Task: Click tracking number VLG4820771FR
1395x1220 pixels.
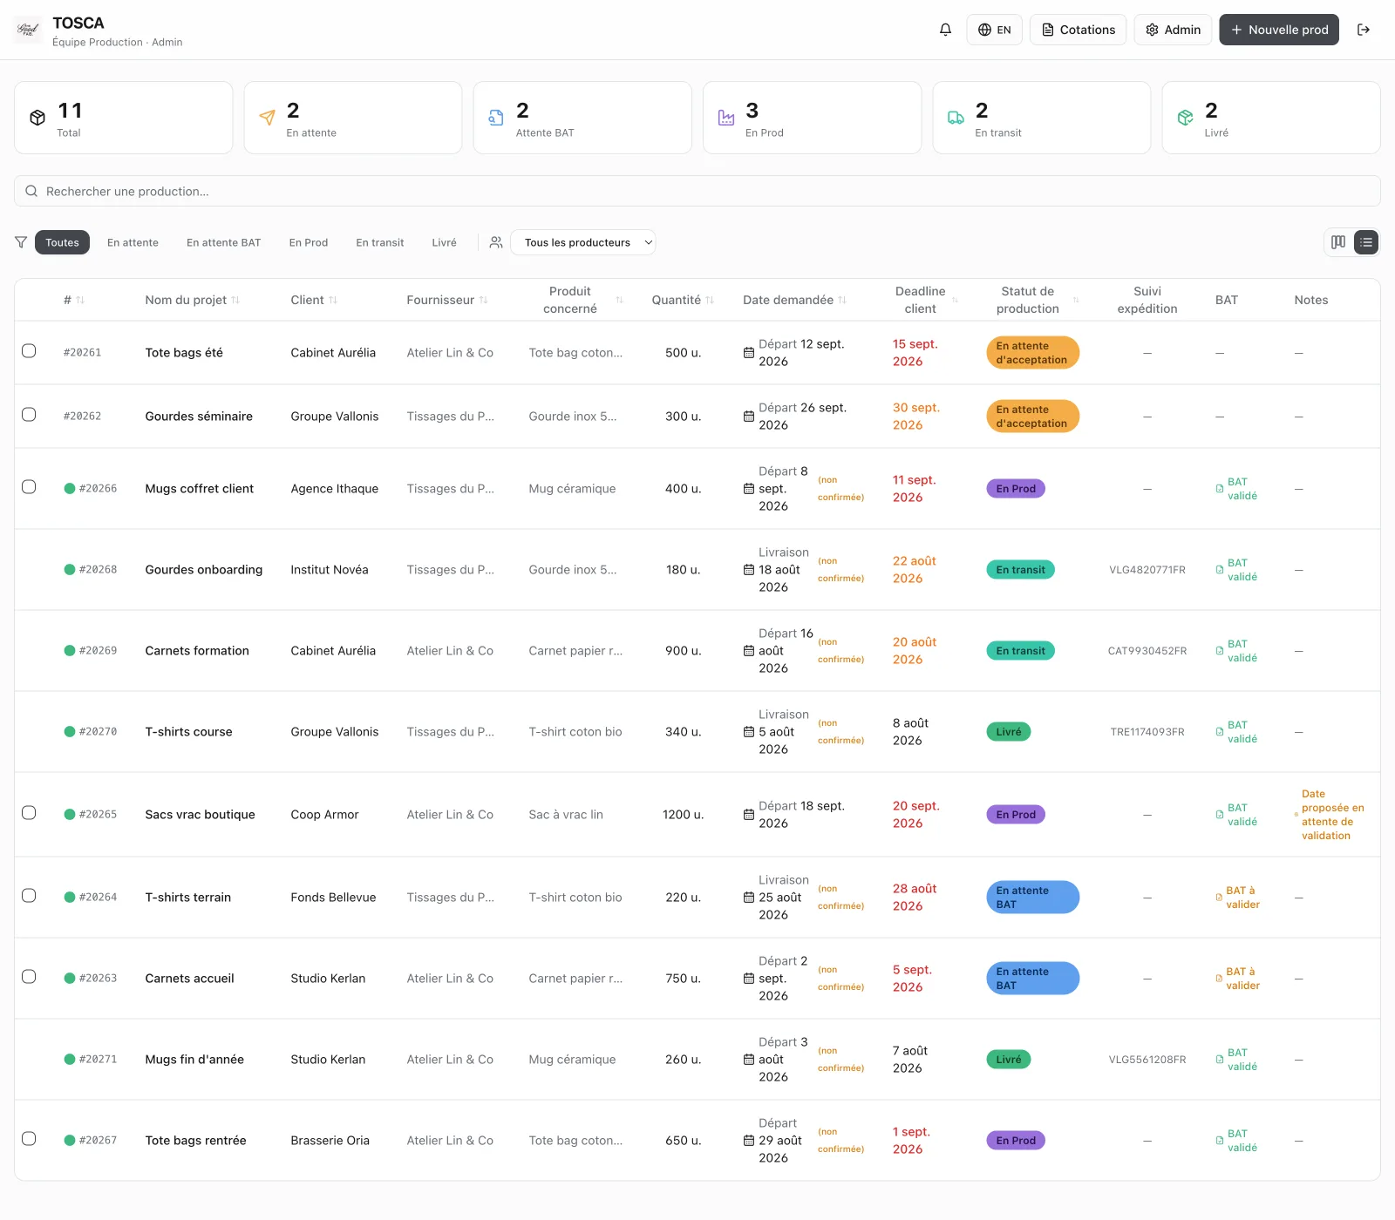Action: tap(1147, 570)
